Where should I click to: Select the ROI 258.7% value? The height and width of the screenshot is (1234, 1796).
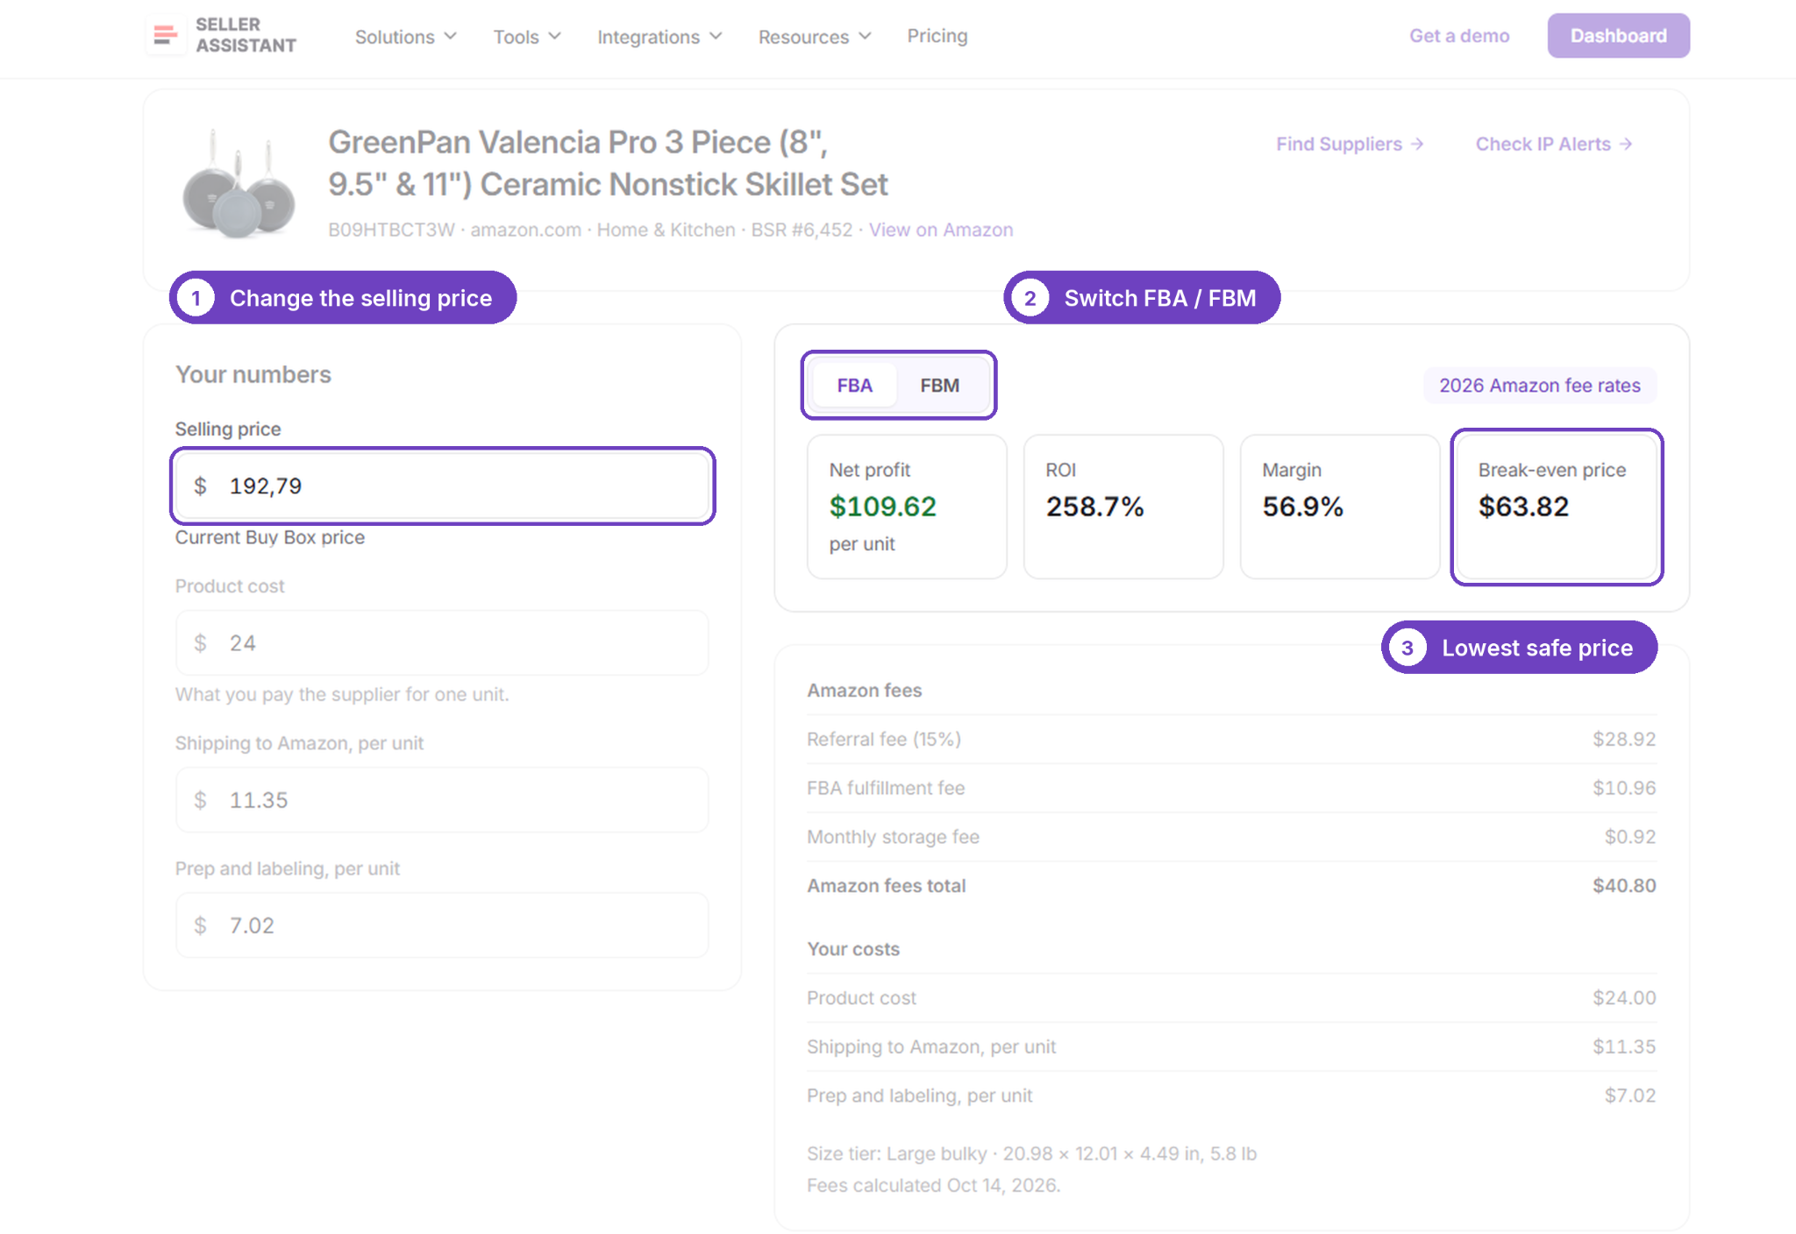click(1094, 507)
